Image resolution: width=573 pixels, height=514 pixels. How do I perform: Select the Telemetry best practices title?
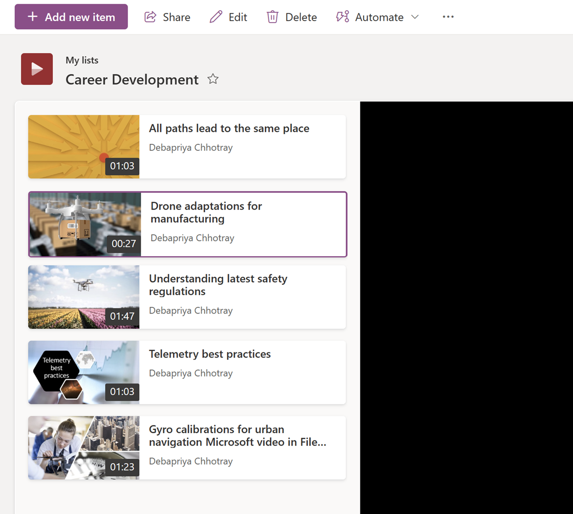click(210, 354)
